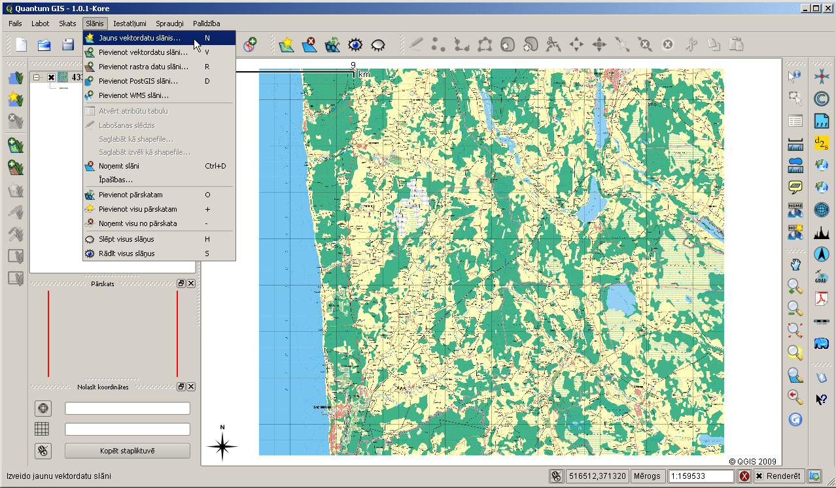
Task: Toggle the Renderēt checkbox in status bar
Action: coord(759,476)
